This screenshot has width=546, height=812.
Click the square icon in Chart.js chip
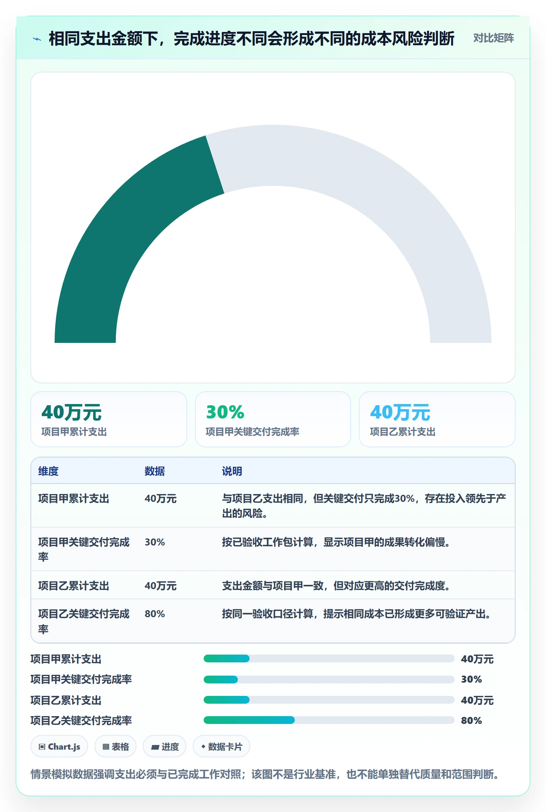42,747
